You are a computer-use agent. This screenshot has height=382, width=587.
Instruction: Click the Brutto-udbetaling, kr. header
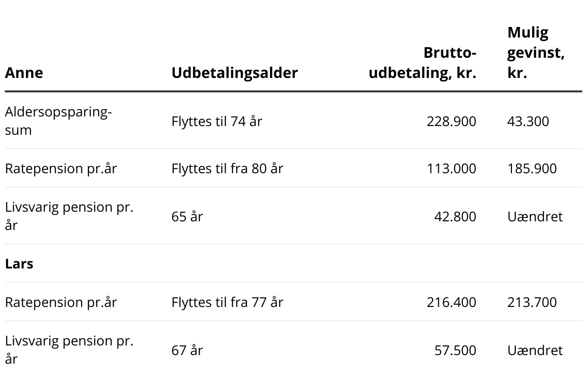click(422, 63)
